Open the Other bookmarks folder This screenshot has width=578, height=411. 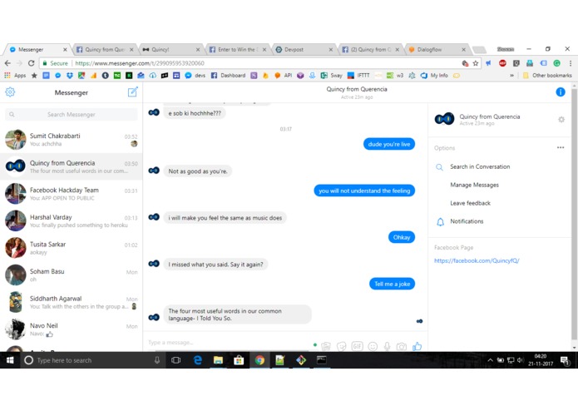(x=547, y=75)
